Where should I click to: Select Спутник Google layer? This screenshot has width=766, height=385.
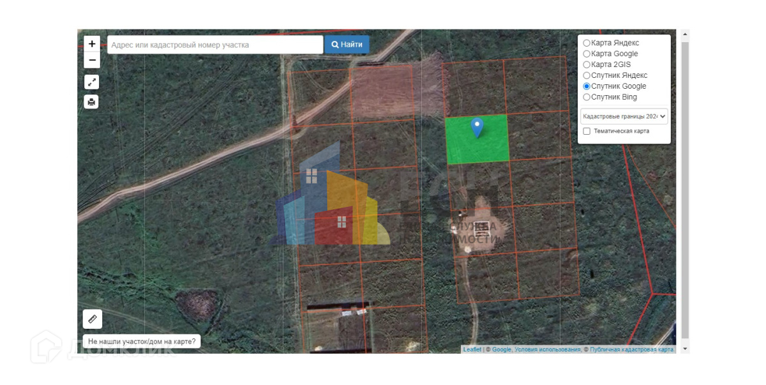pyautogui.click(x=587, y=86)
